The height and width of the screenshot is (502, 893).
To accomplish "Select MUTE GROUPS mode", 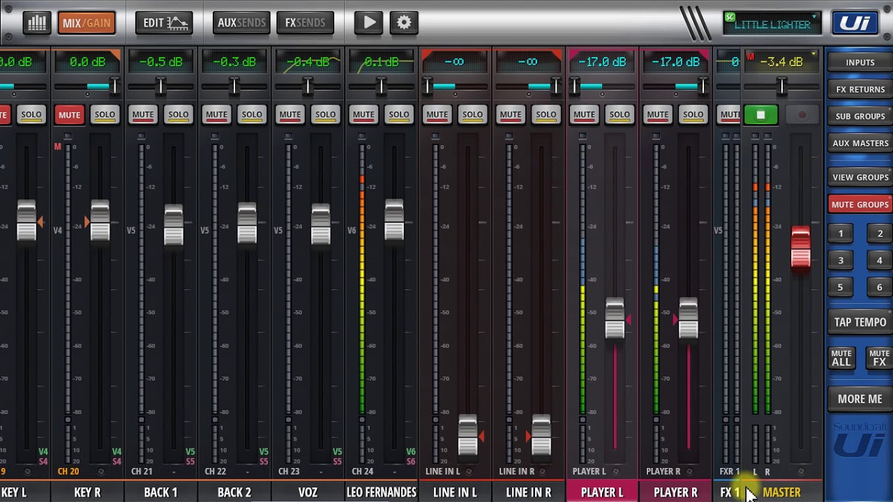I will [x=860, y=204].
